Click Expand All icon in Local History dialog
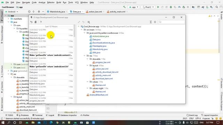 (x=151, y=22)
